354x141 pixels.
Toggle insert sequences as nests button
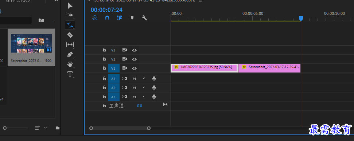95,18
